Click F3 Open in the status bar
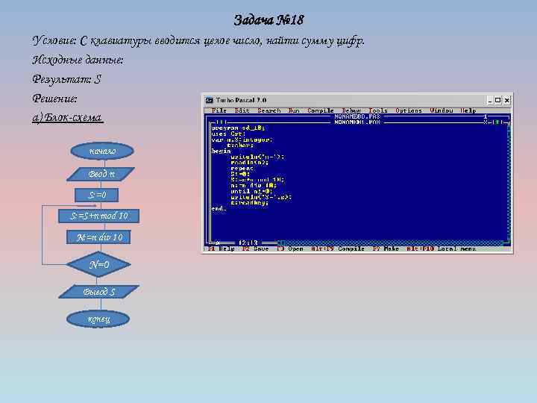 (289, 249)
